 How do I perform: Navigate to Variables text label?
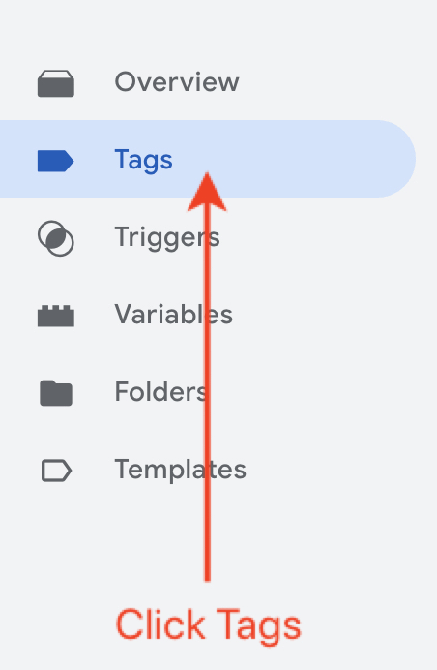pos(173,315)
